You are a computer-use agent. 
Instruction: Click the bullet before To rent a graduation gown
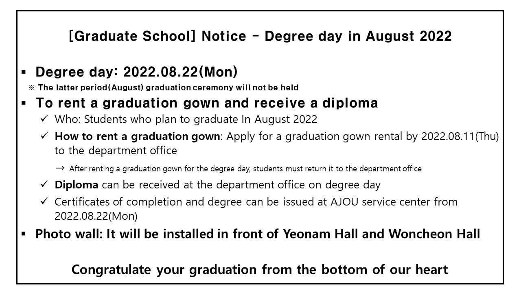tap(24, 103)
